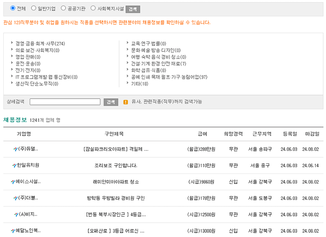Click the 검색 button next to 상세검색 field
The height and width of the screenshot is (237, 326).
point(111,102)
